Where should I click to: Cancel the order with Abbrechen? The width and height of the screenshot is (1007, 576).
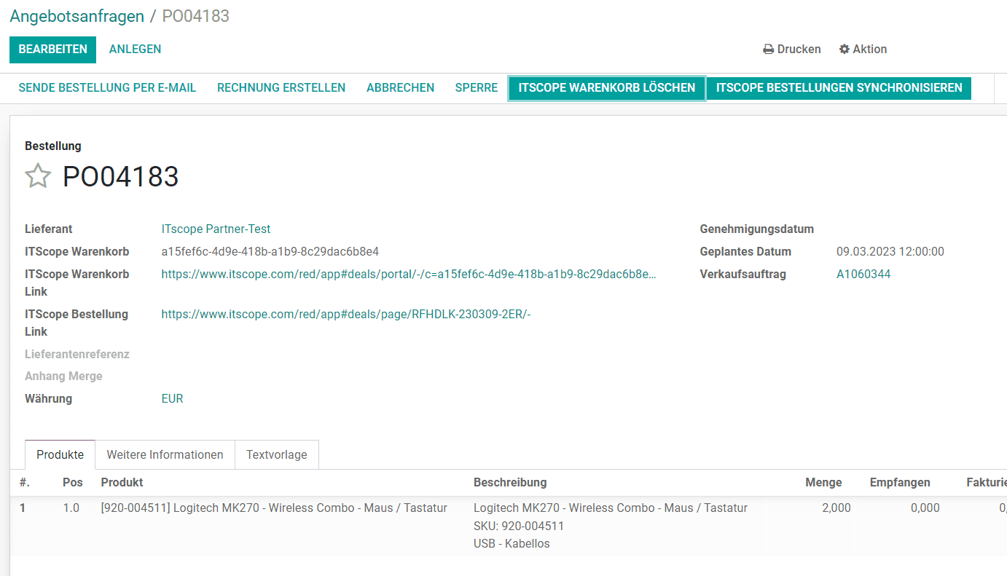click(400, 88)
